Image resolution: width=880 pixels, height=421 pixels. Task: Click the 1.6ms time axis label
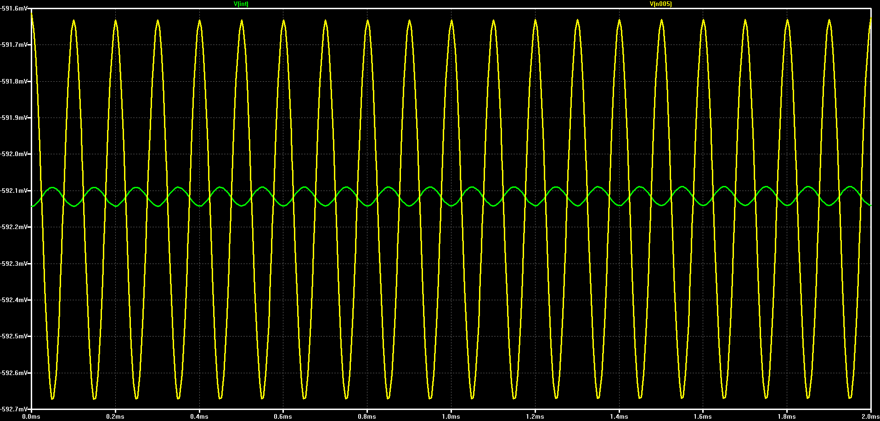click(x=703, y=417)
